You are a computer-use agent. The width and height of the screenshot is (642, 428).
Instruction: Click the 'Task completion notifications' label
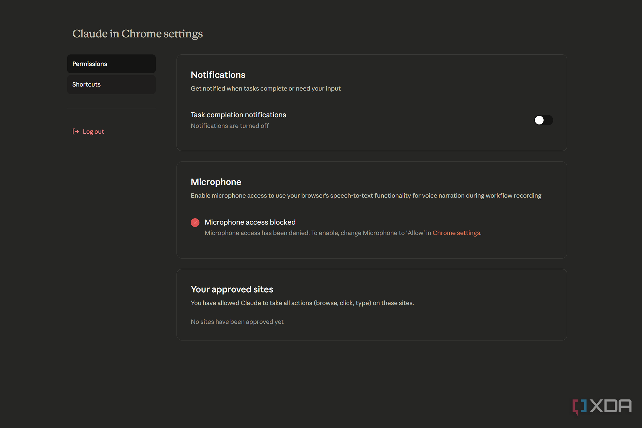238,115
